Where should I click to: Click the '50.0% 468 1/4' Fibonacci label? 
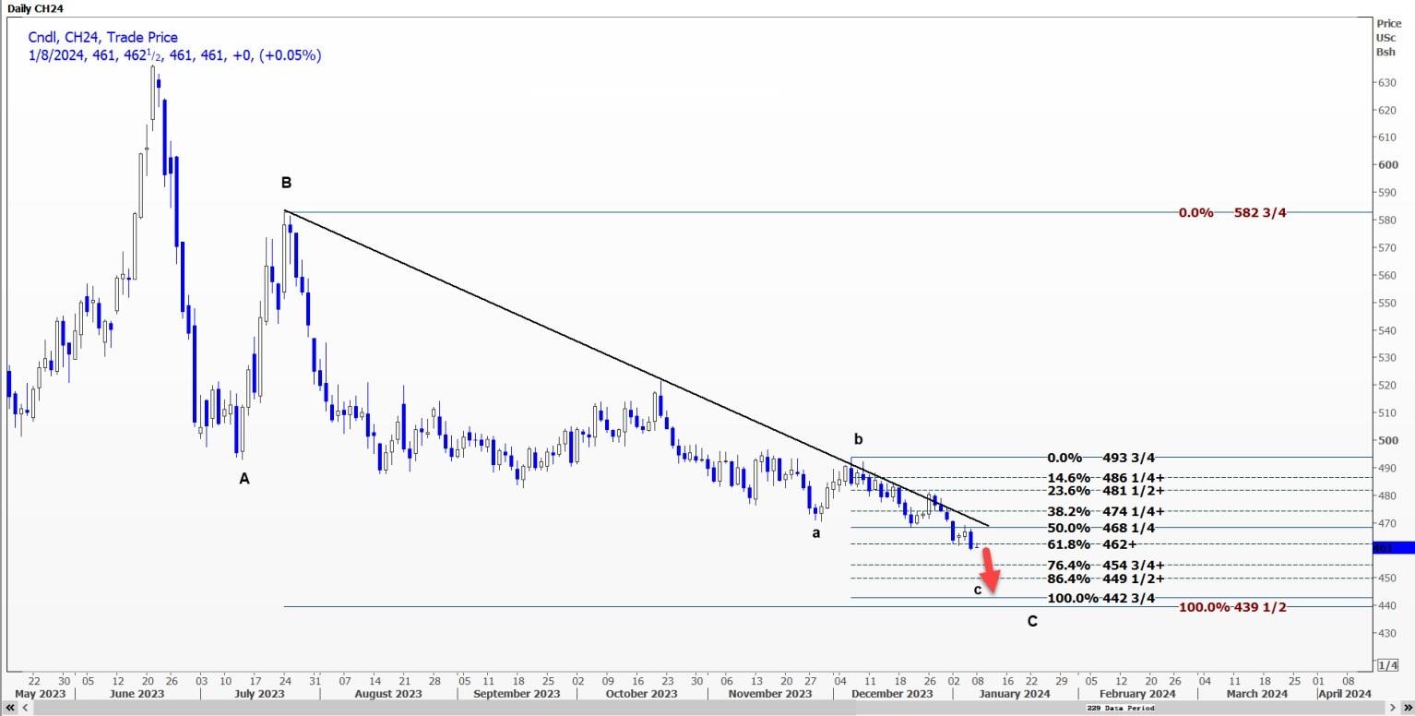point(1101,528)
